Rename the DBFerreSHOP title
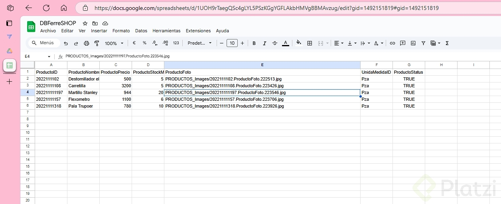This screenshot has width=501, height=204. click(58, 23)
